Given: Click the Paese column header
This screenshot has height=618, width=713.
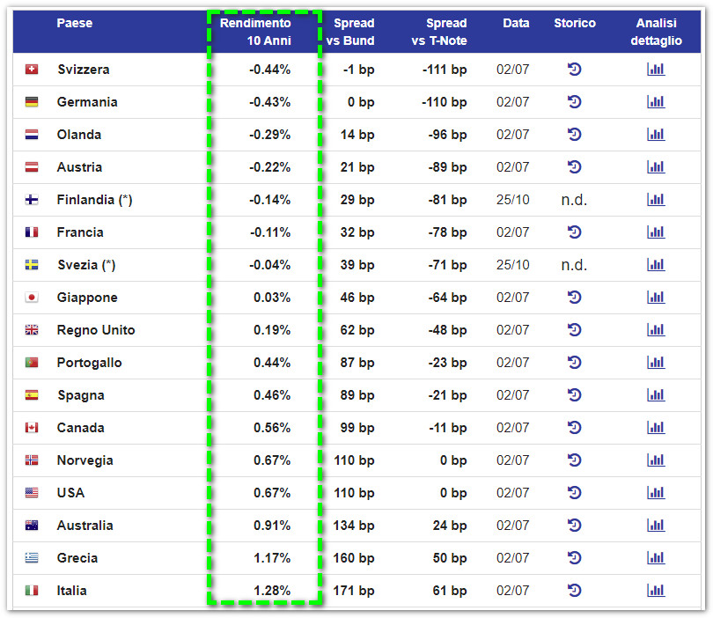Looking at the screenshot, I should (75, 23).
